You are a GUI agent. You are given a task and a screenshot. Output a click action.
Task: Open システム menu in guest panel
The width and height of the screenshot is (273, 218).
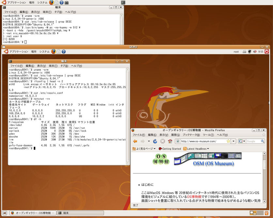44,52
